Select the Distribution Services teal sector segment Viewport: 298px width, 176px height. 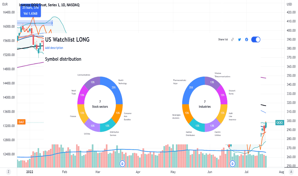[x=107, y=126]
